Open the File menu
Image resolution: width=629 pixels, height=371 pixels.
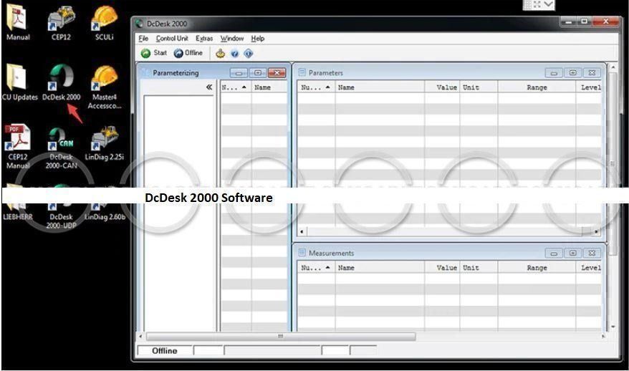coord(143,39)
